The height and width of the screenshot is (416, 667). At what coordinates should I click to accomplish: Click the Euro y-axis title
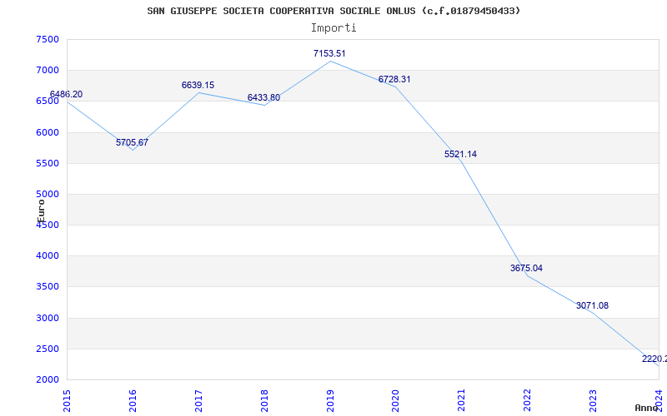41,210
